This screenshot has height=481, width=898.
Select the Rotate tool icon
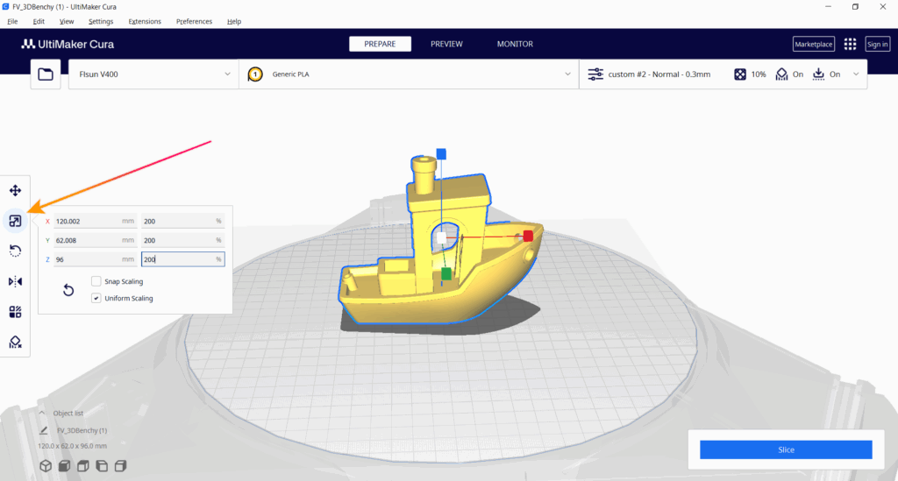(x=16, y=251)
